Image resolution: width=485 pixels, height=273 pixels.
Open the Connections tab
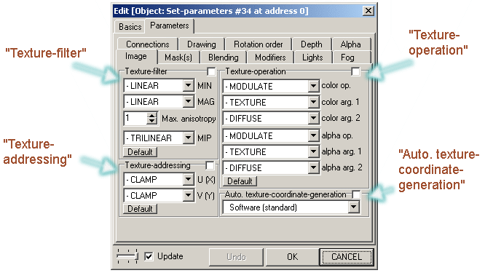[148, 44]
